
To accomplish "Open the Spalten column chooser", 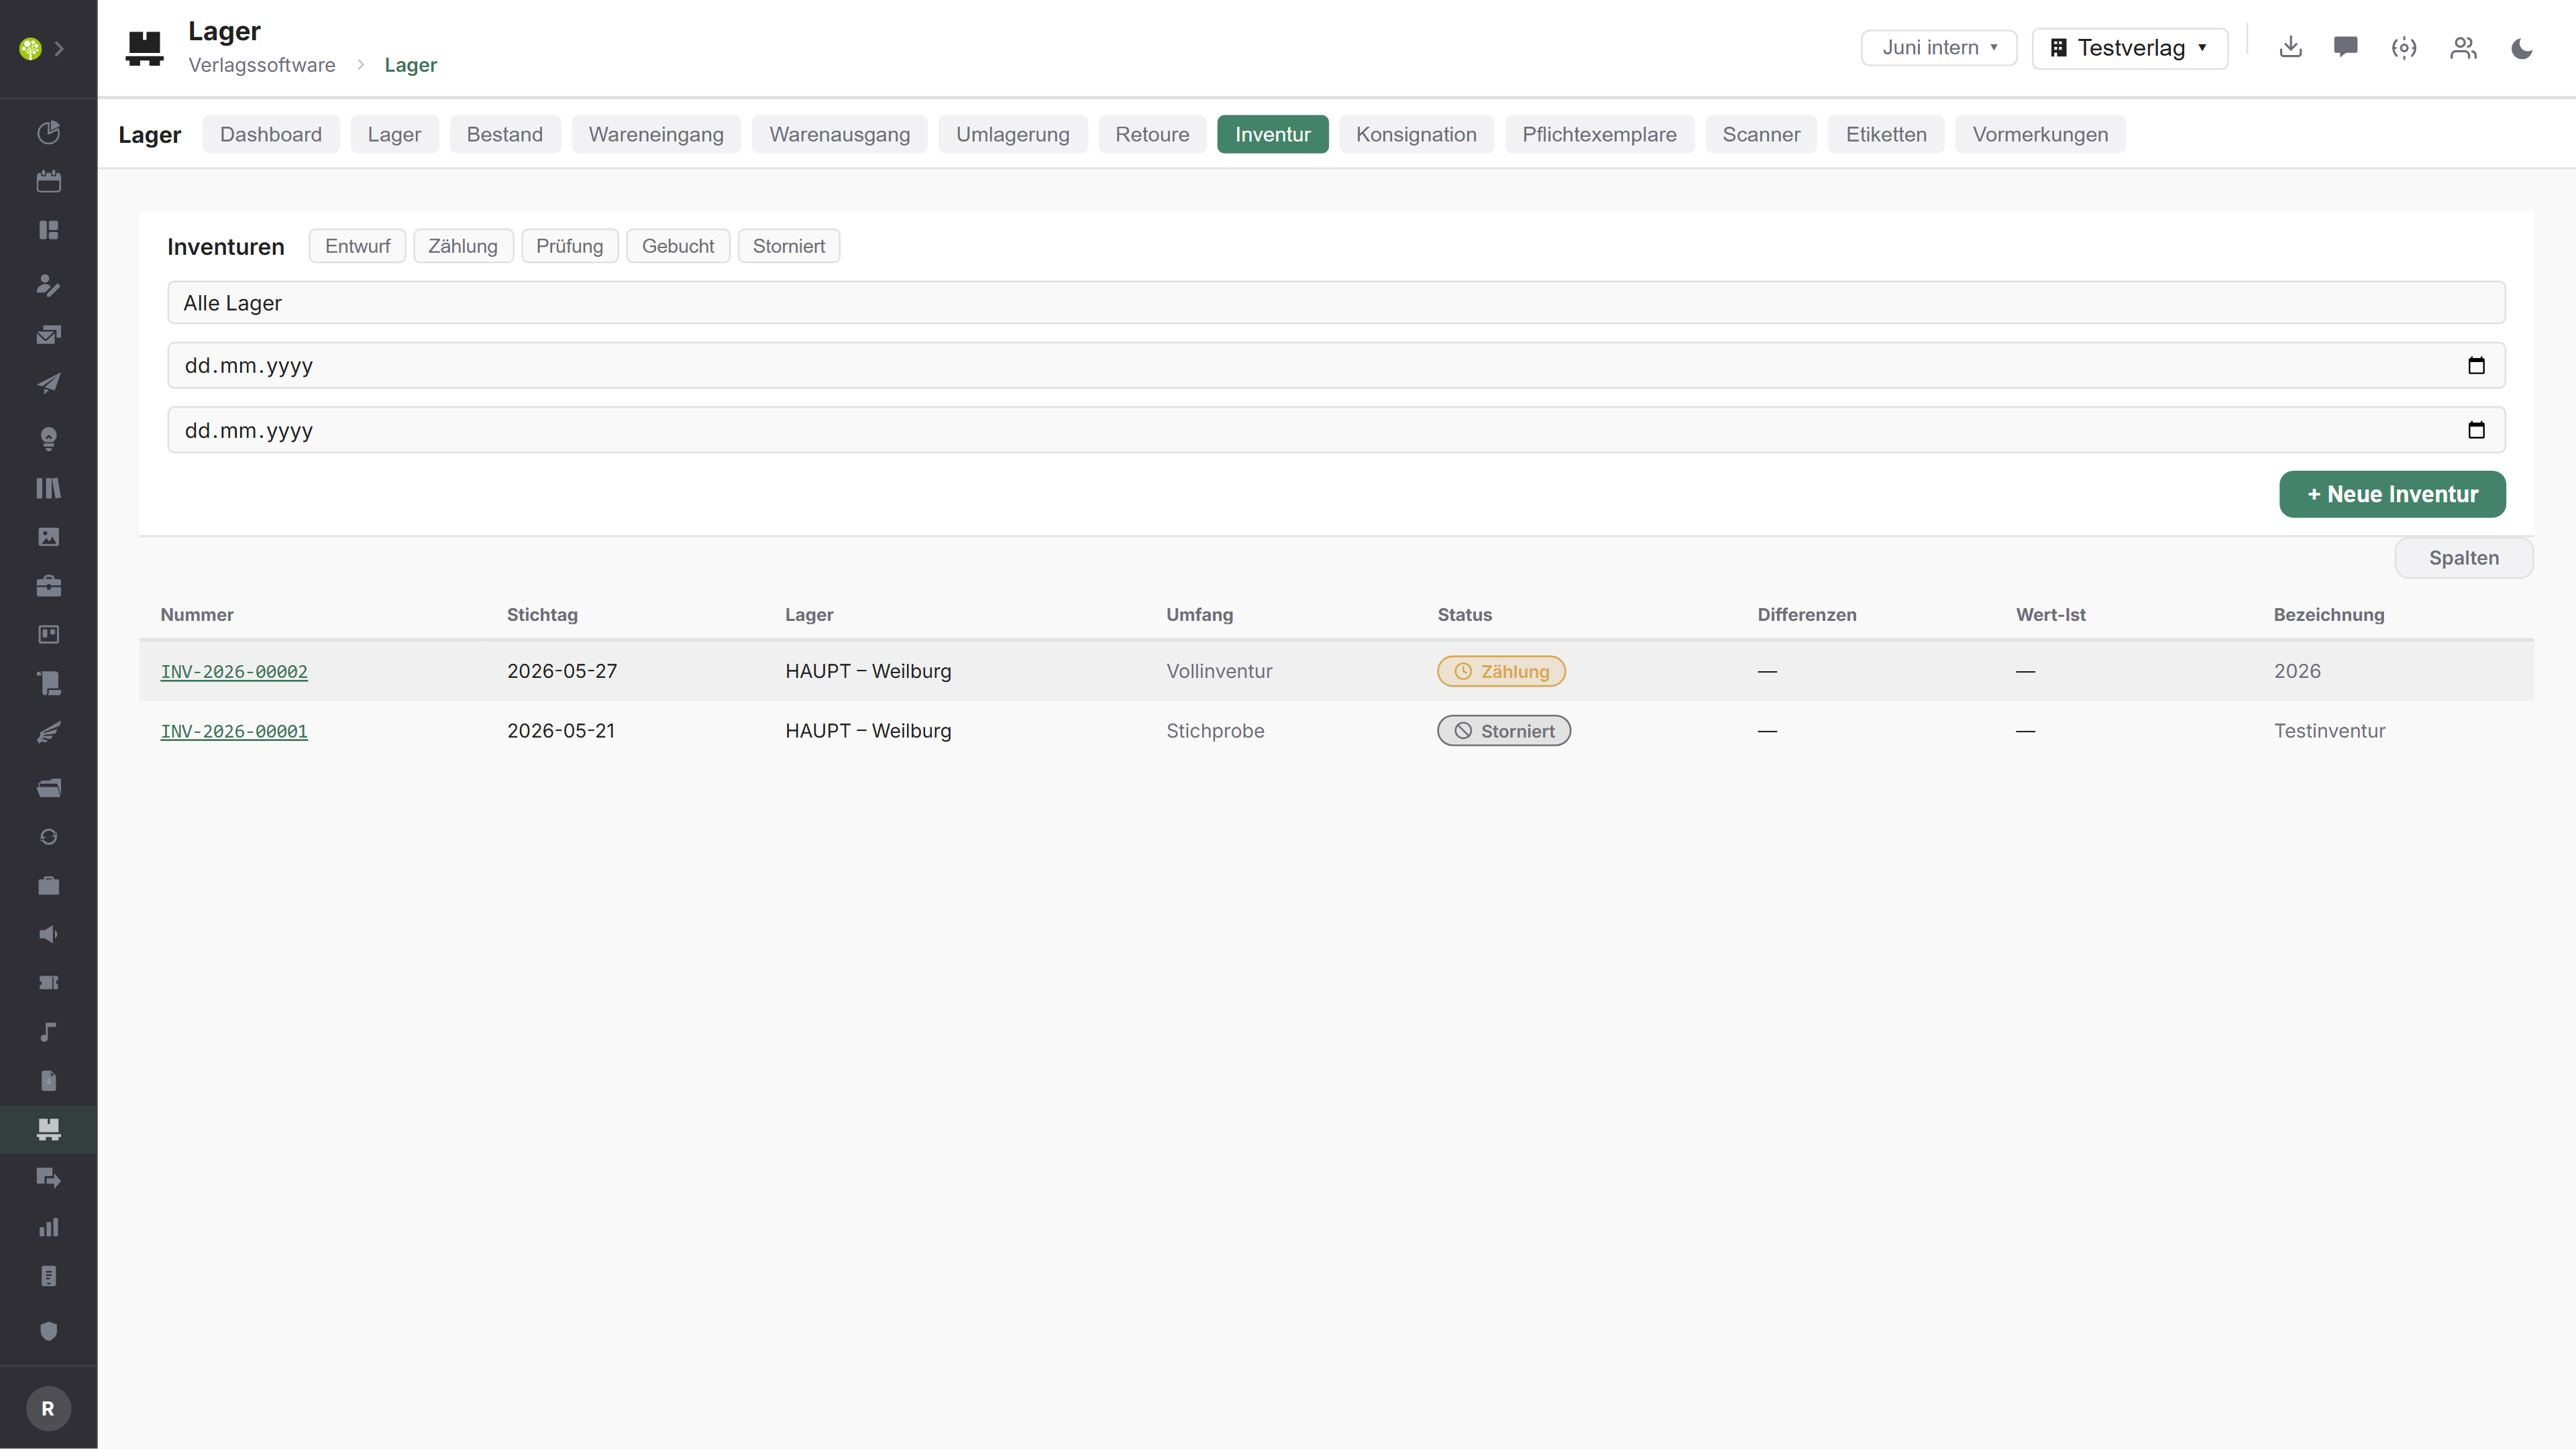I will 2463,558.
